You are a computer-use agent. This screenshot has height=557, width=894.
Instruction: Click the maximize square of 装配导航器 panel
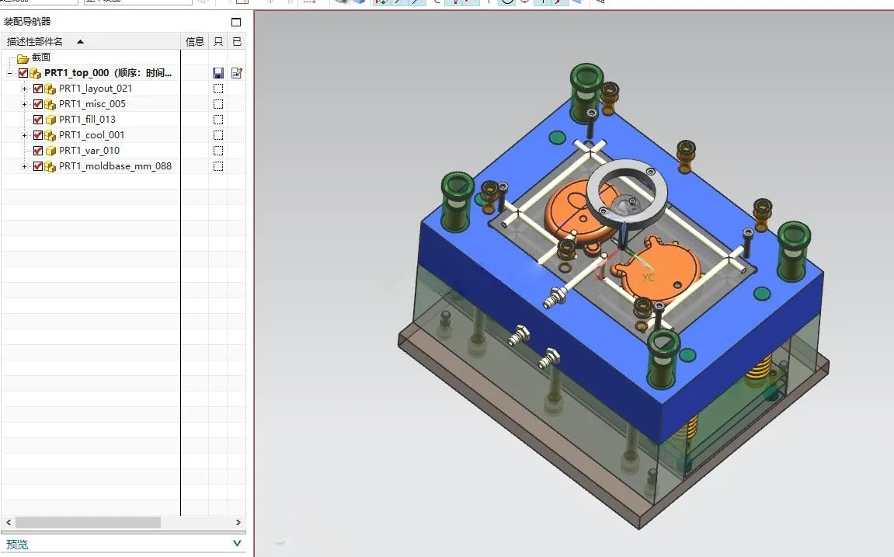click(x=236, y=23)
